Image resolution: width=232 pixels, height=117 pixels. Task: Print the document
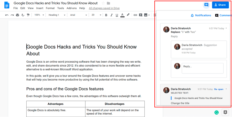[x=18, y=15]
